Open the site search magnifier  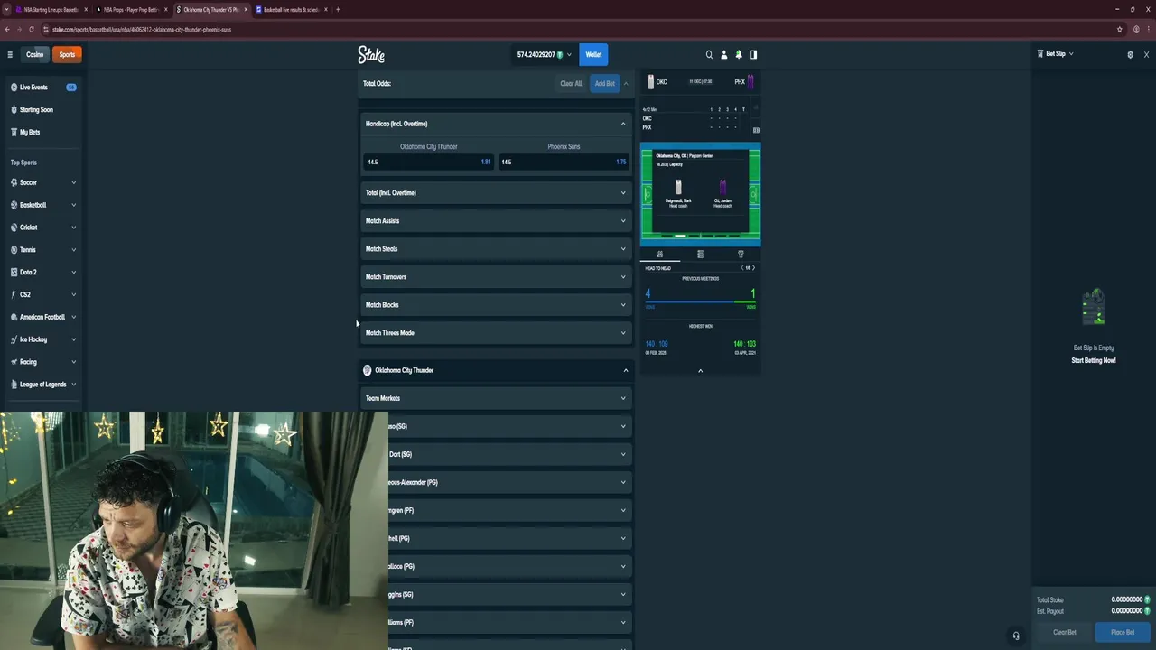tap(709, 54)
